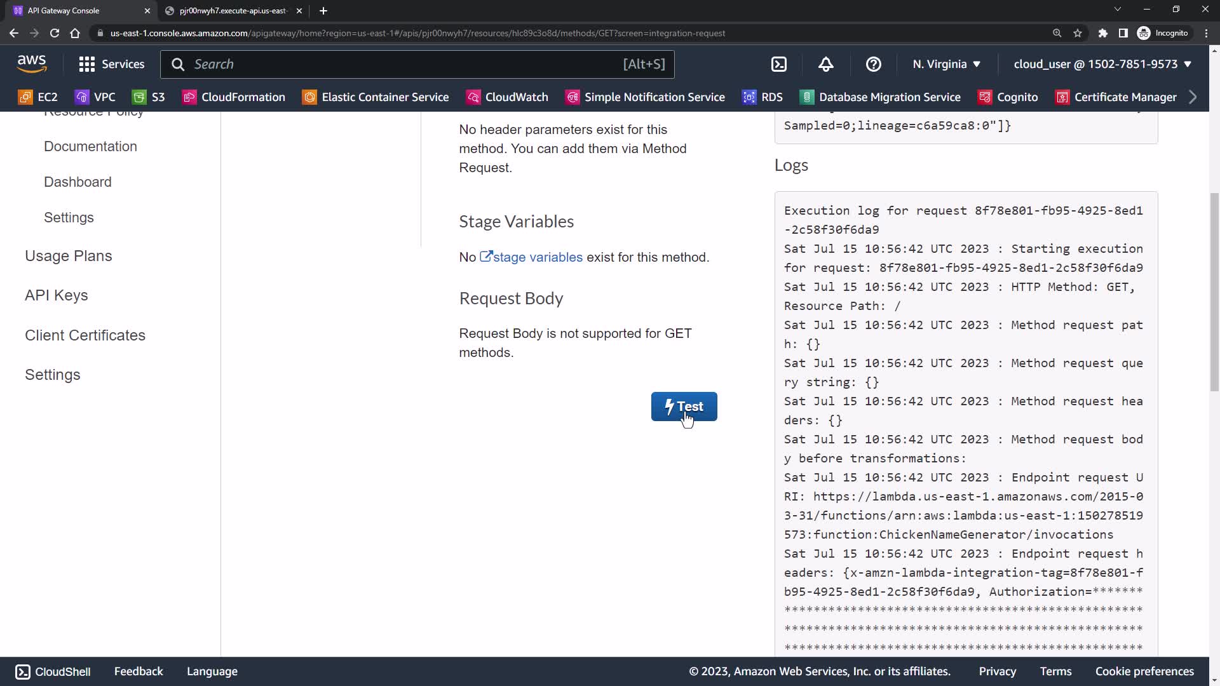Open API Keys in sidebar

57,295
